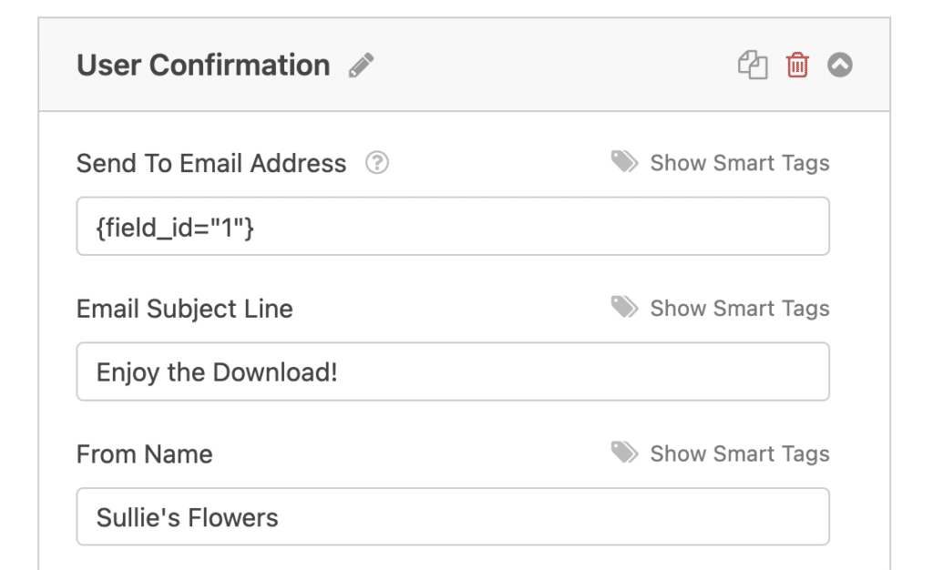Show Smart Tags for Send To Email Address
This screenshot has width=933, height=570.
point(740,162)
